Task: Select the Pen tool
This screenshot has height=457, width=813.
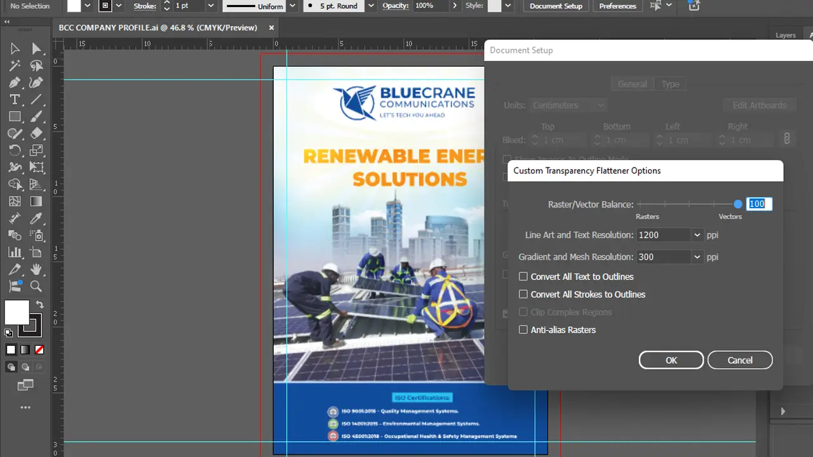Action: [x=16, y=82]
